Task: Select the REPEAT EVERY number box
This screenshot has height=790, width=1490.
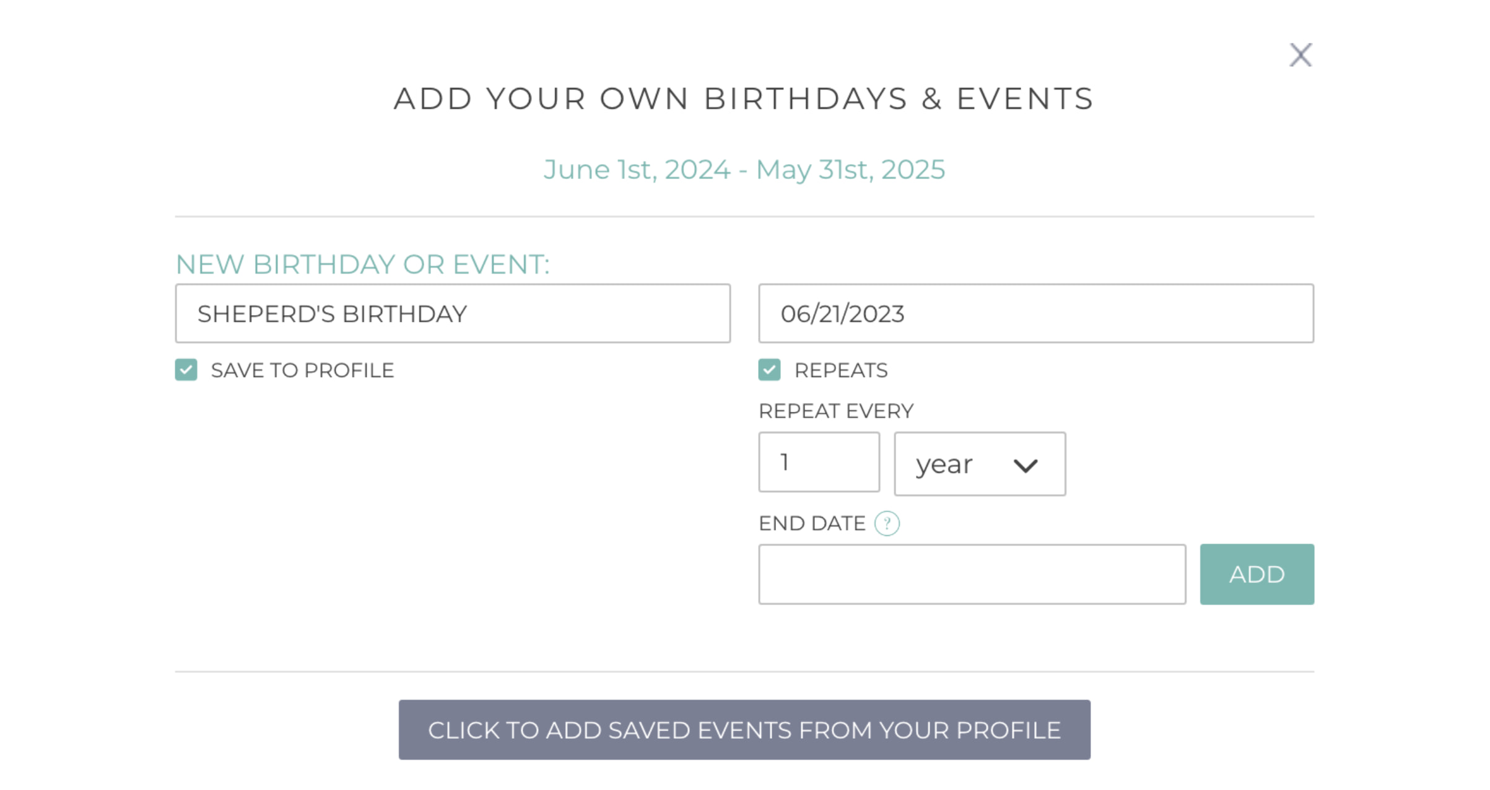Action: [x=819, y=462]
